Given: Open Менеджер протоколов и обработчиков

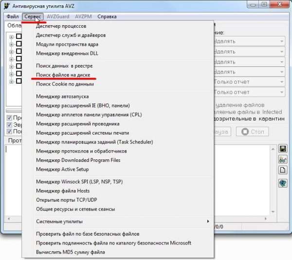Looking at the screenshot, I should pyautogui.click(x=81, y=151).
